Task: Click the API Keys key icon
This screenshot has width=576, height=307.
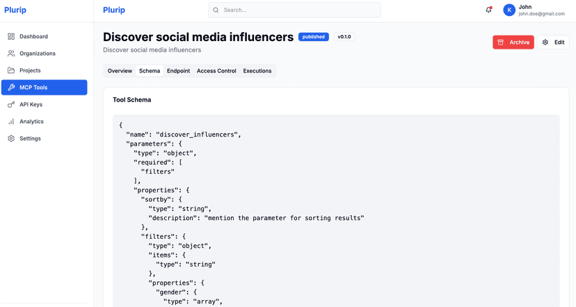Action: [11, 104]
